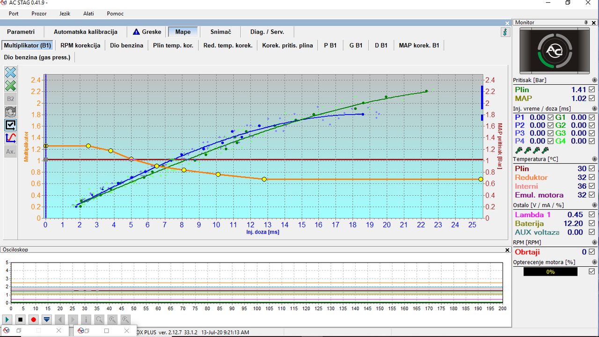Click the green info icon beside tabs
The width and height of the screenshot is (599, 337).
505,32
